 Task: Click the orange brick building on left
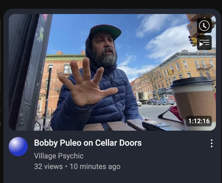tap(59, 79)
